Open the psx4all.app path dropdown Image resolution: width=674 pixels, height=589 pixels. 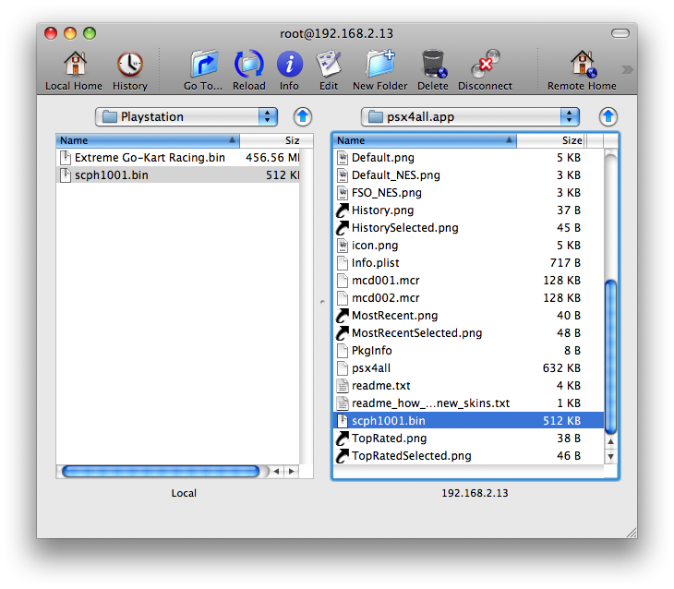coord(470,116)
